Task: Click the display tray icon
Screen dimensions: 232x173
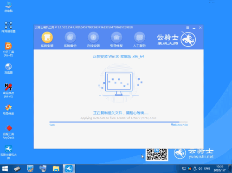Action: coord(184,168)
